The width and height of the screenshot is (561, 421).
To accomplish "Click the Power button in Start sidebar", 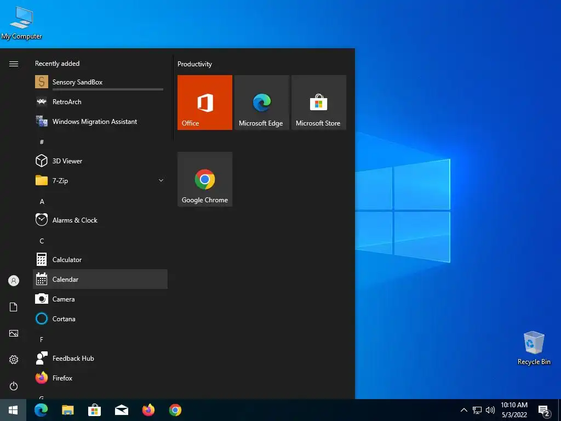I will (x=14, y=386).
